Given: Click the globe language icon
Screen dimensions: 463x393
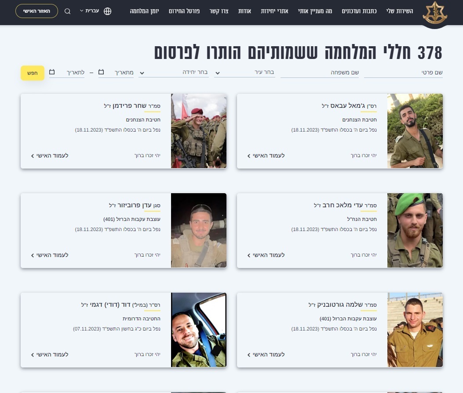Looking at the screenshot, I should (108, 11).
